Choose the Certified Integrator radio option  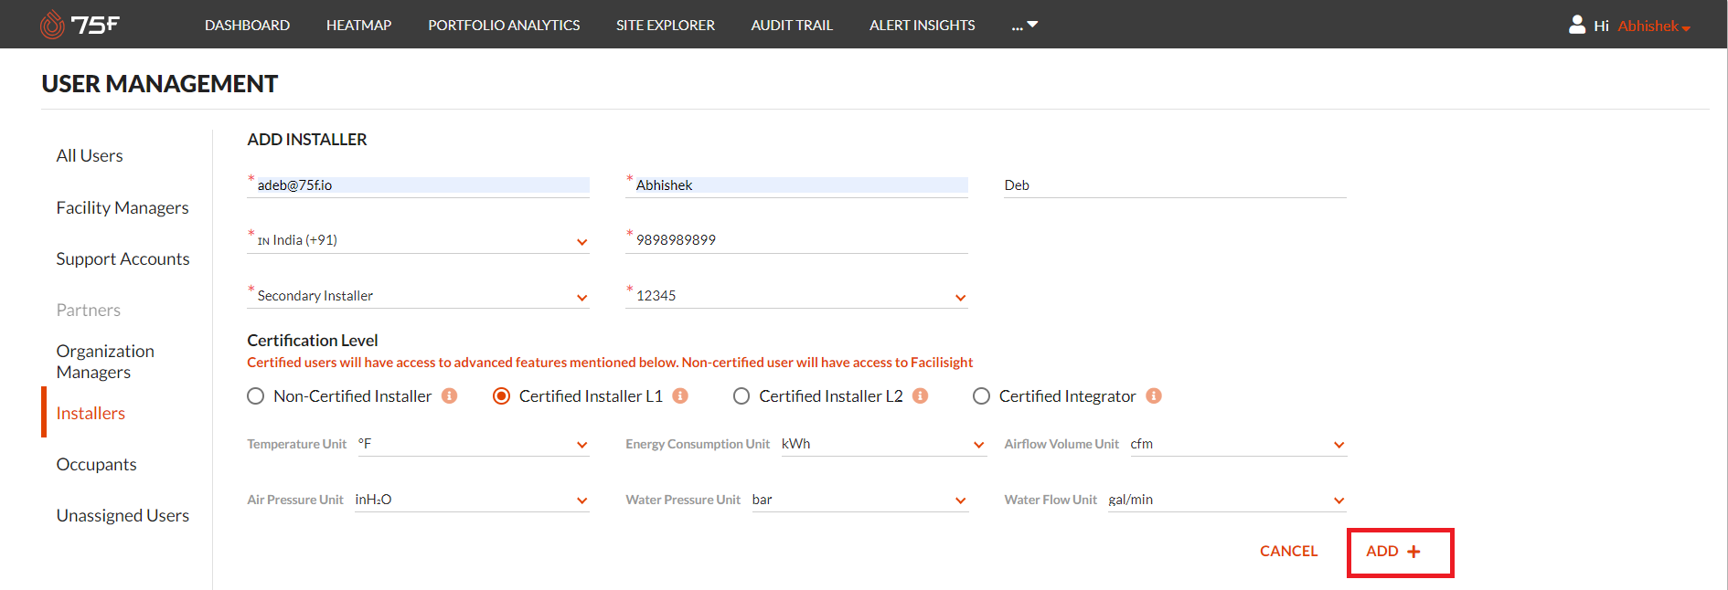click(981, 396)
